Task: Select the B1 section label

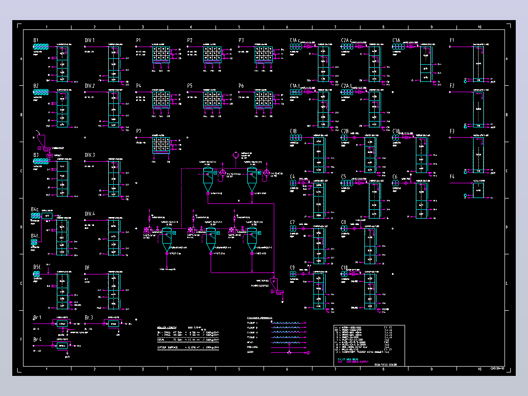Action: (36, 40)
